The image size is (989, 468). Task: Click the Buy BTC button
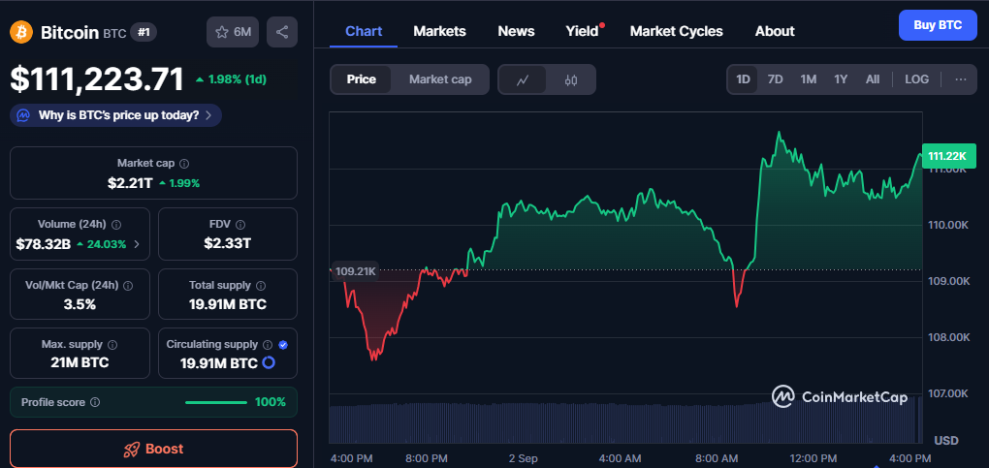[x=937, y=25]
